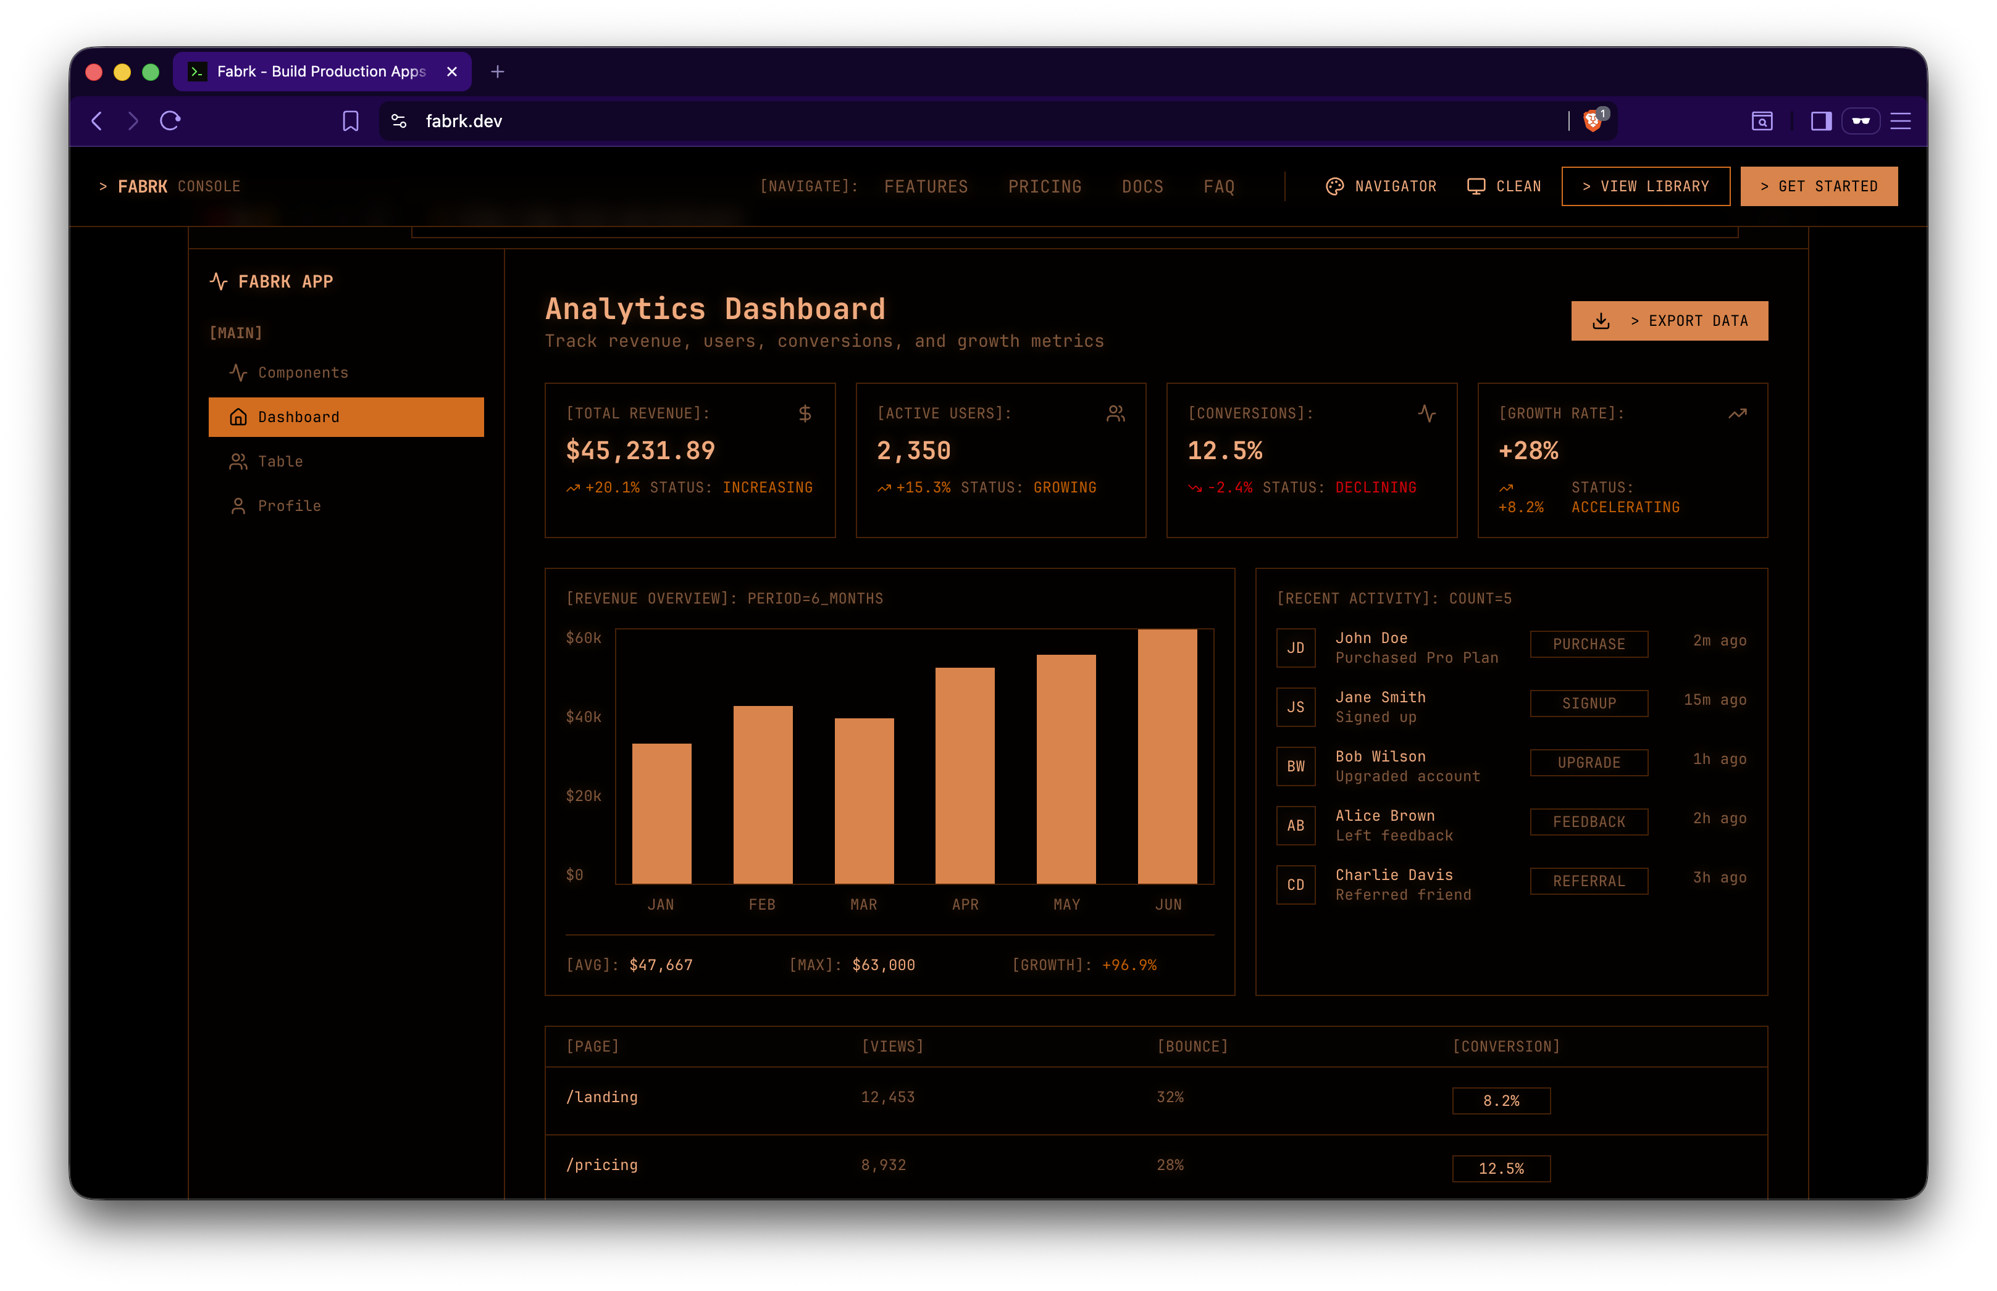
Task: Click John Doe's JD avatar badge
Action: point(1296,647)
